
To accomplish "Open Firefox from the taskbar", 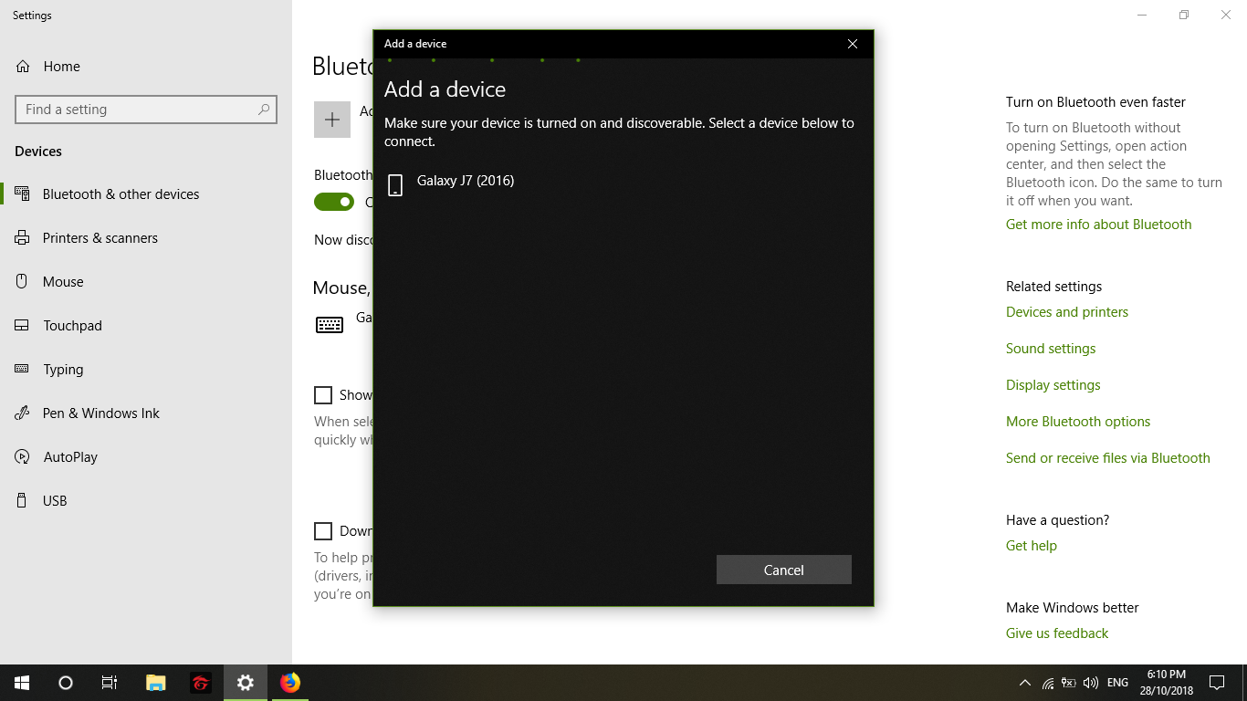I will 290,683.
